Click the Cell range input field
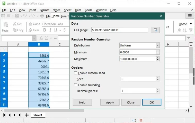The image size is (195, 123). (x=120, y=30)
